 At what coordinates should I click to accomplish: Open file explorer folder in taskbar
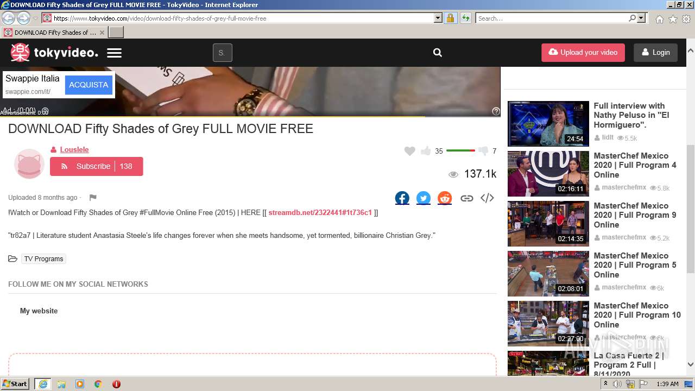click(x=61, y=384)
